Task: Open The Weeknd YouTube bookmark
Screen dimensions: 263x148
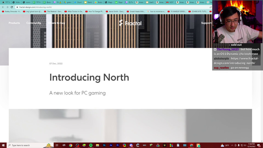Action: click(x=53, y=12)
